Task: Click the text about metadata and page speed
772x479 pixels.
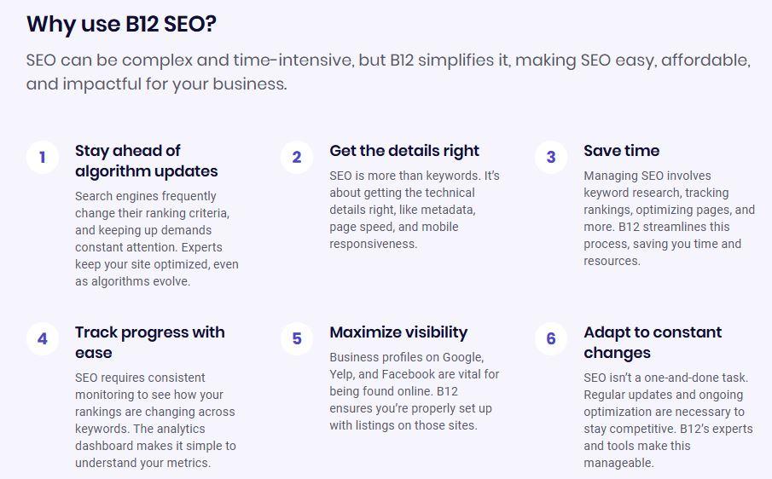Action: [415, 210]
